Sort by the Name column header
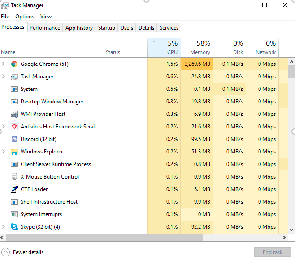This screenshot has width=295, height=260. 52,48
